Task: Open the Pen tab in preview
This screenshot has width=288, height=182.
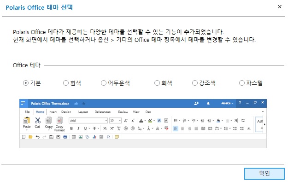Action: (148, 112)
